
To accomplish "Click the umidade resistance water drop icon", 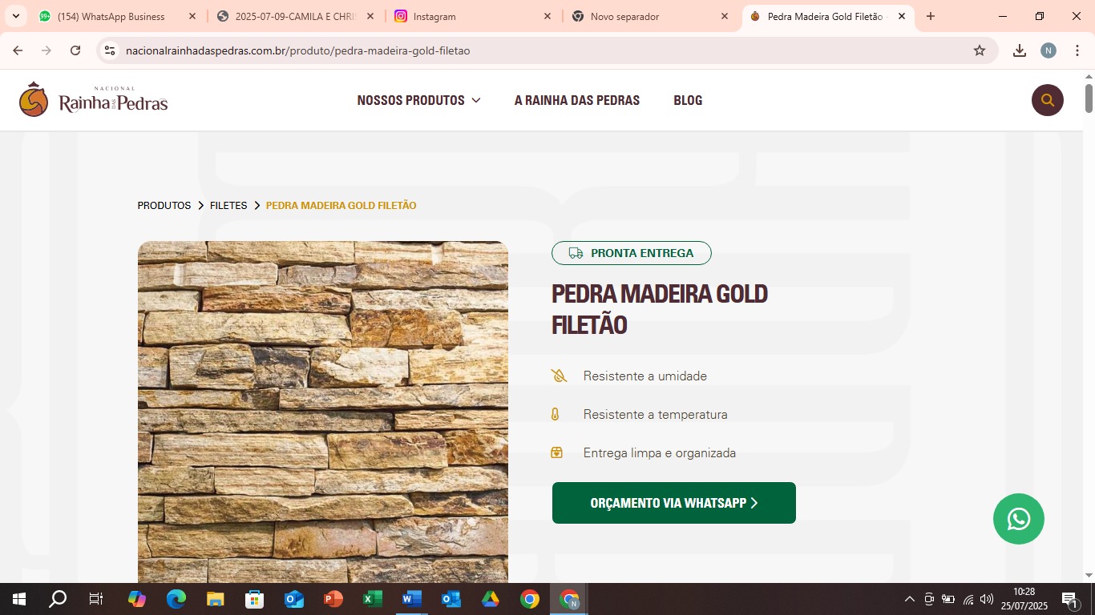I will (557, 375).
